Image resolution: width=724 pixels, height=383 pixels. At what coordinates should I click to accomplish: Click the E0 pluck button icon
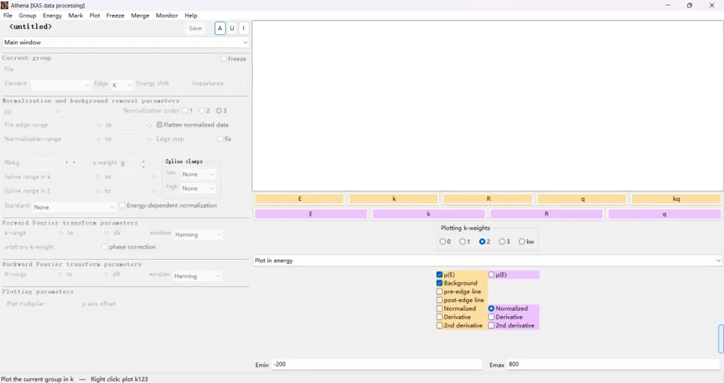point(58,111)
